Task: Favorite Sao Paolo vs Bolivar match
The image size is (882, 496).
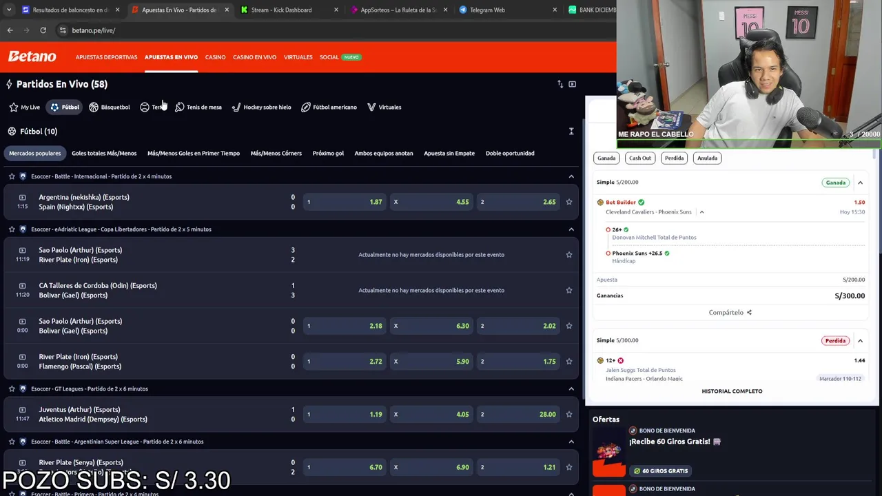Action: (x=569, y=326)
